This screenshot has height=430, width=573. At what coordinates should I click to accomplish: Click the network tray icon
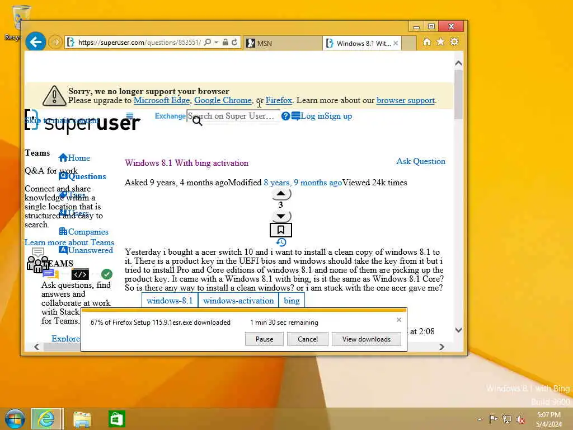coord(506,419)
